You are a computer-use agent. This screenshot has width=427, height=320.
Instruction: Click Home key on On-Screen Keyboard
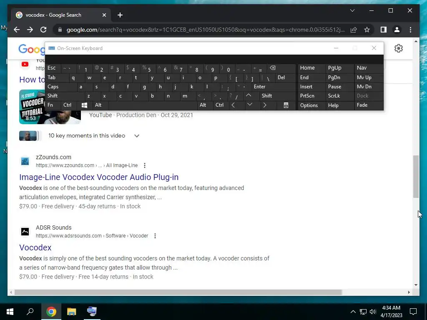(x=311, y=68)
